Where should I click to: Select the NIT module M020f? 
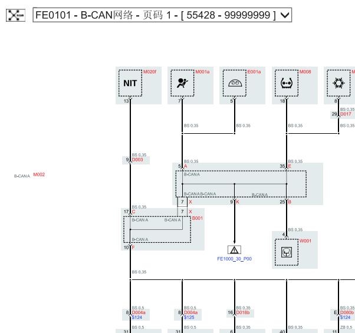point(130,83)
